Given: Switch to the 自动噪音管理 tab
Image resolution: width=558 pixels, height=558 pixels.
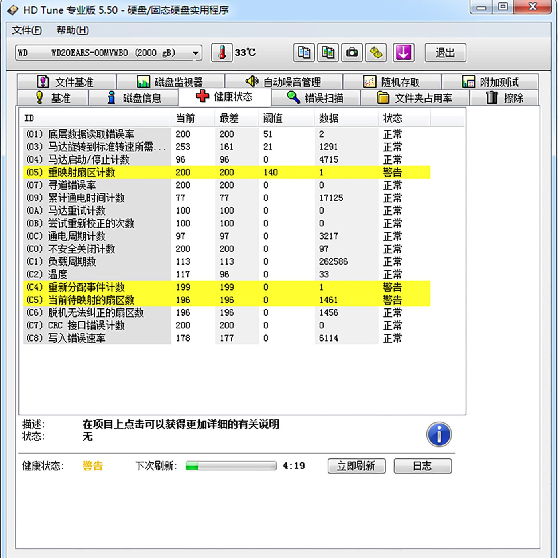Looking at the screenshot, I should coord(284,82).
